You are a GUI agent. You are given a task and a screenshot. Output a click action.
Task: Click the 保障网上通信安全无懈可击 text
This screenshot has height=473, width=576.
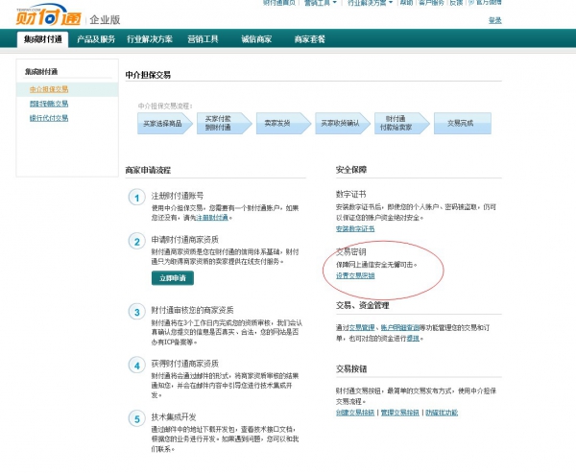[376, 265]
